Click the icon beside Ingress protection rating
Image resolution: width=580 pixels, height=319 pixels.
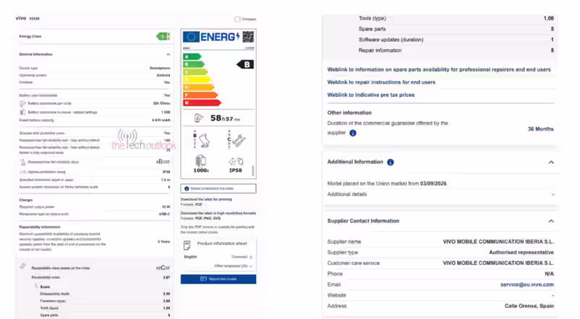[22, 172]
